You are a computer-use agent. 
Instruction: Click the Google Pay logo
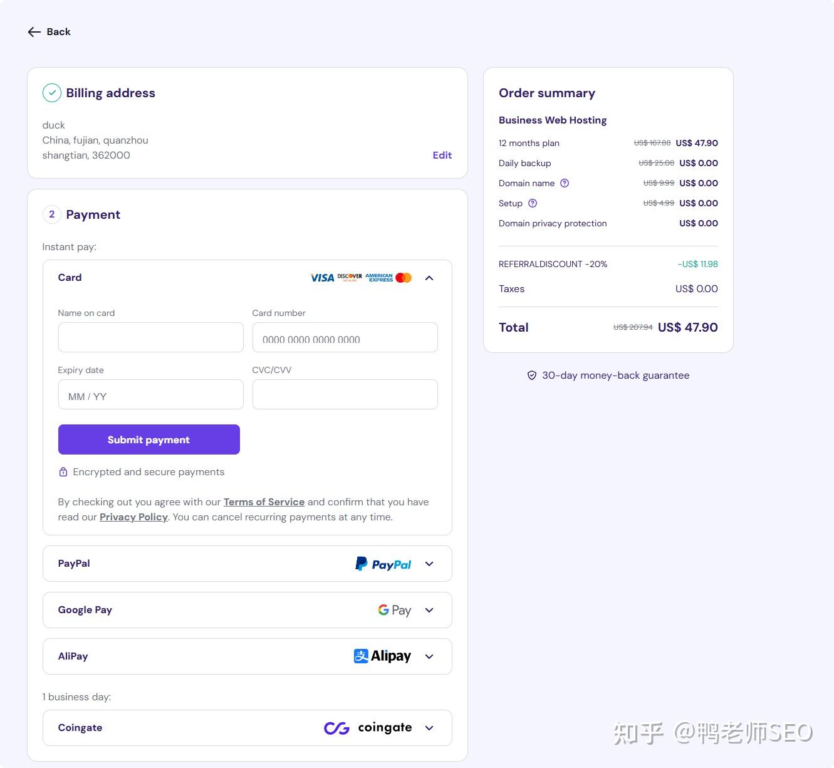(x=394, y=609)
